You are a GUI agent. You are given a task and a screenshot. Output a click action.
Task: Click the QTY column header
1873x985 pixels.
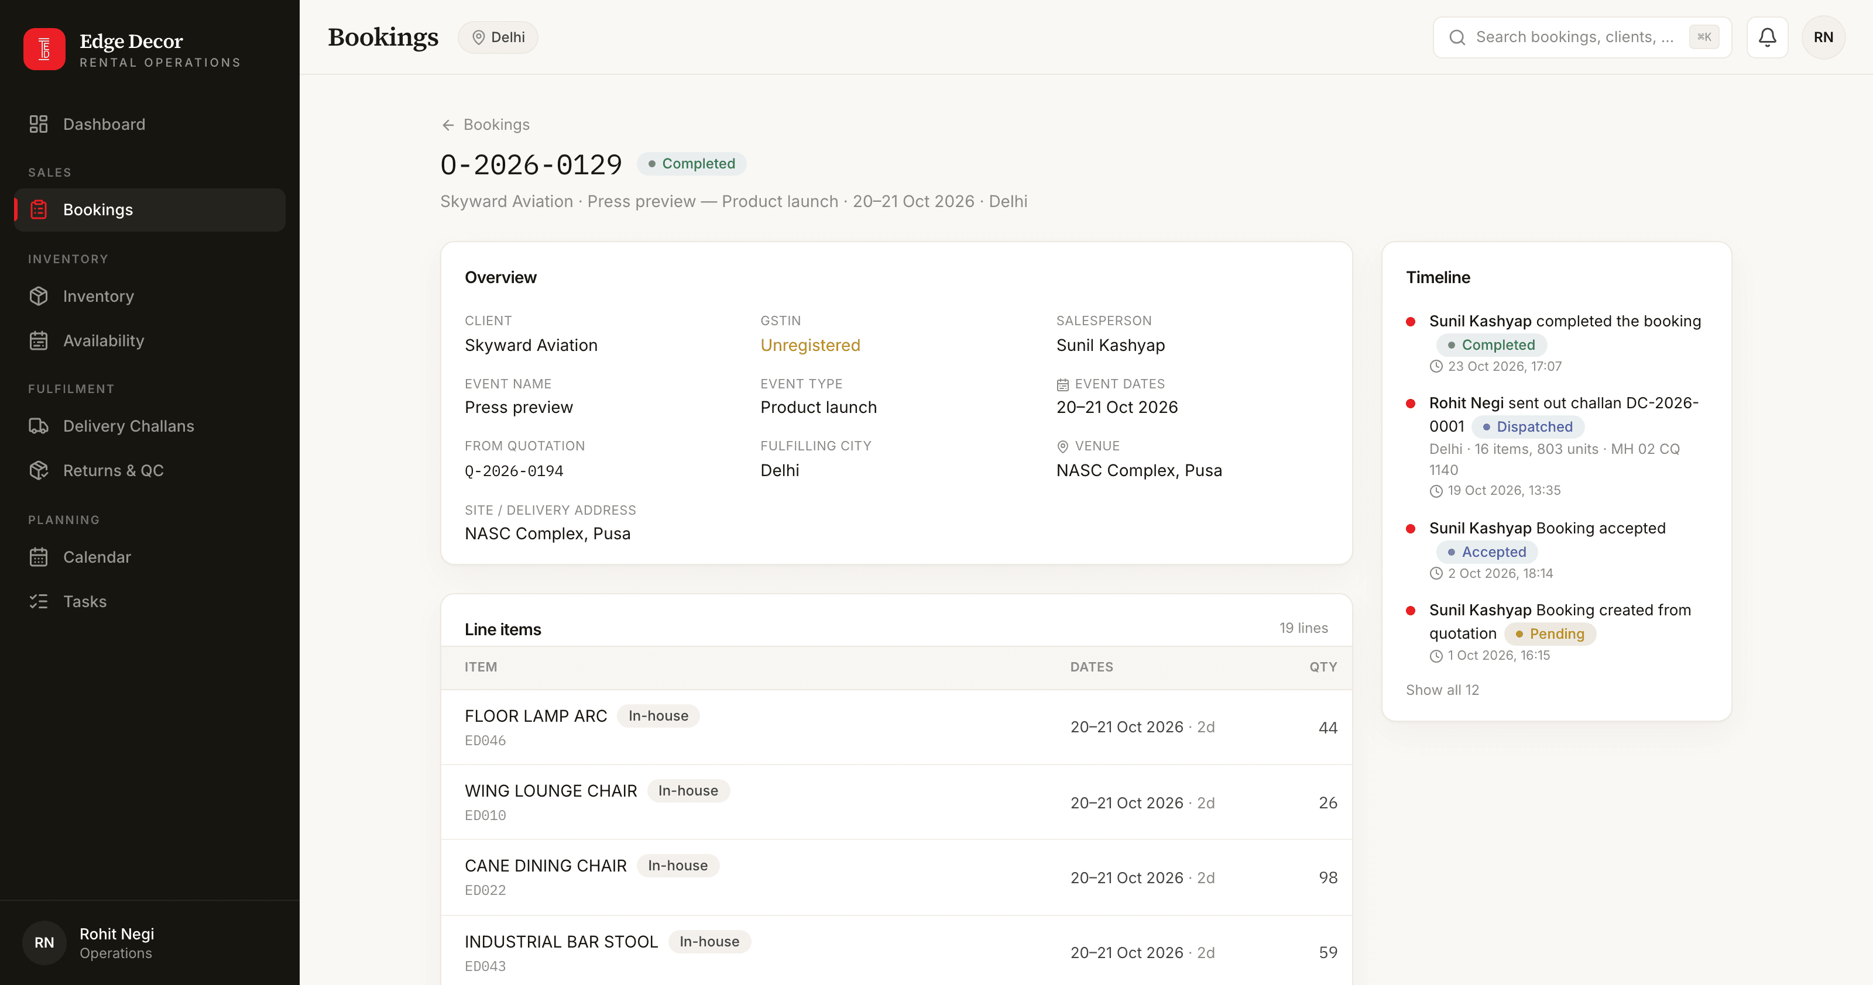1323,667
